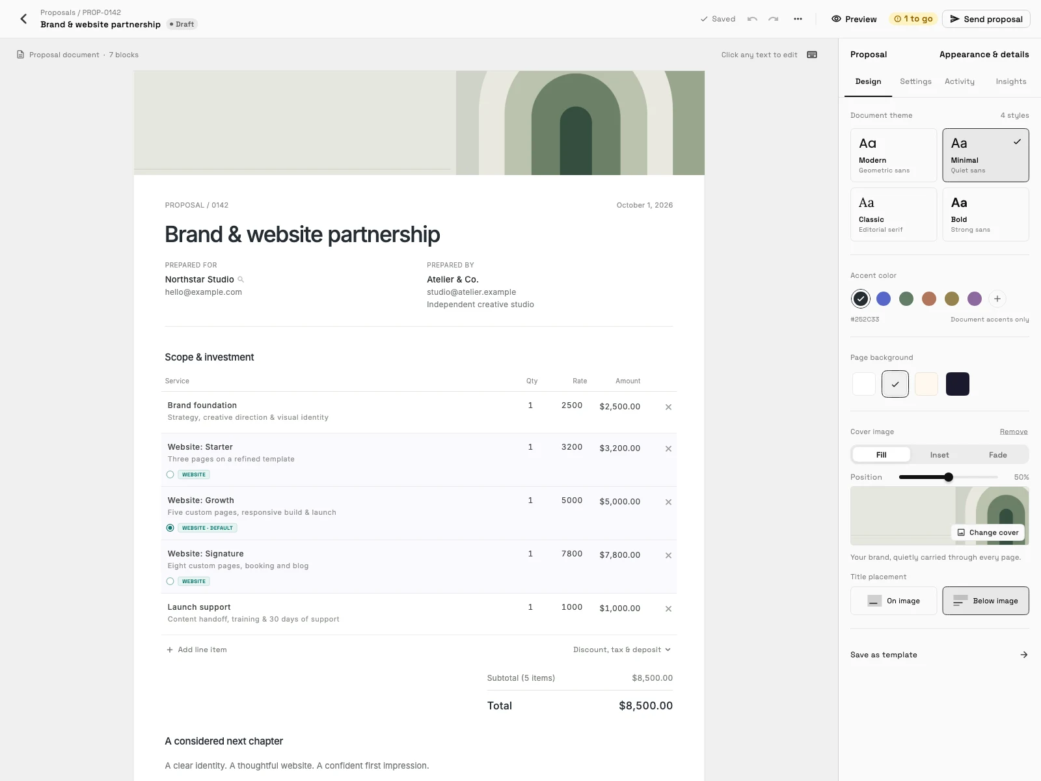Click the 1 to go warning badge
The image size is (1041, 781).
(913, 19)
